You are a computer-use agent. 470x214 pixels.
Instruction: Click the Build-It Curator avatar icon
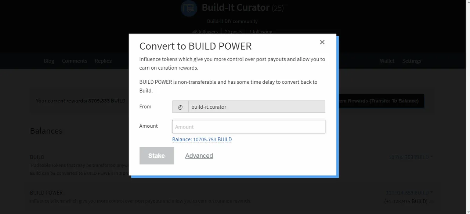tap(189, 7)
